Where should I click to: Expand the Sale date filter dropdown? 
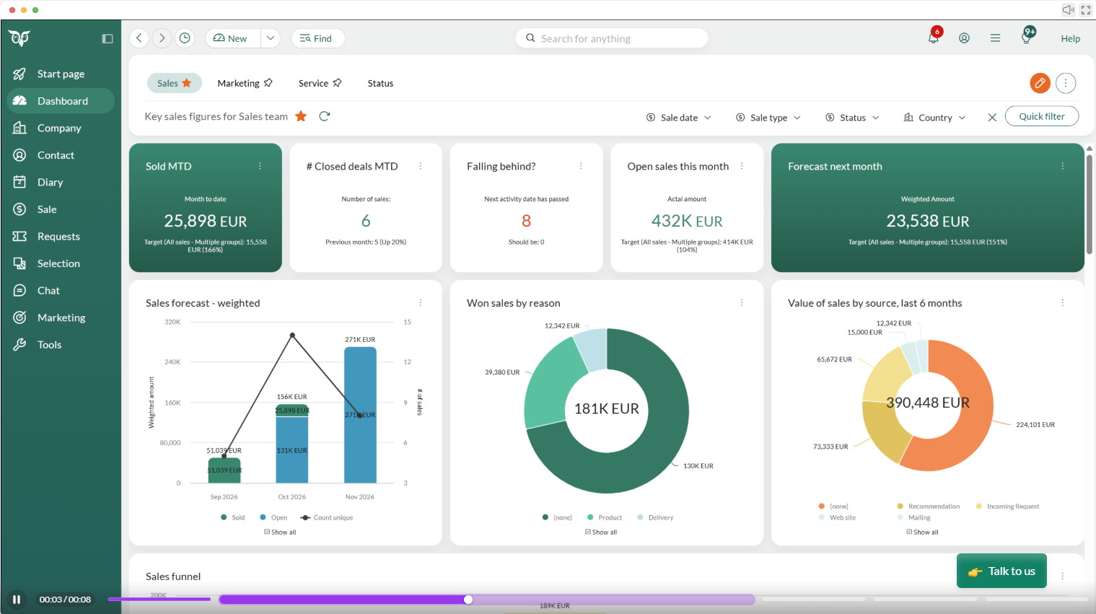[679, 118]
